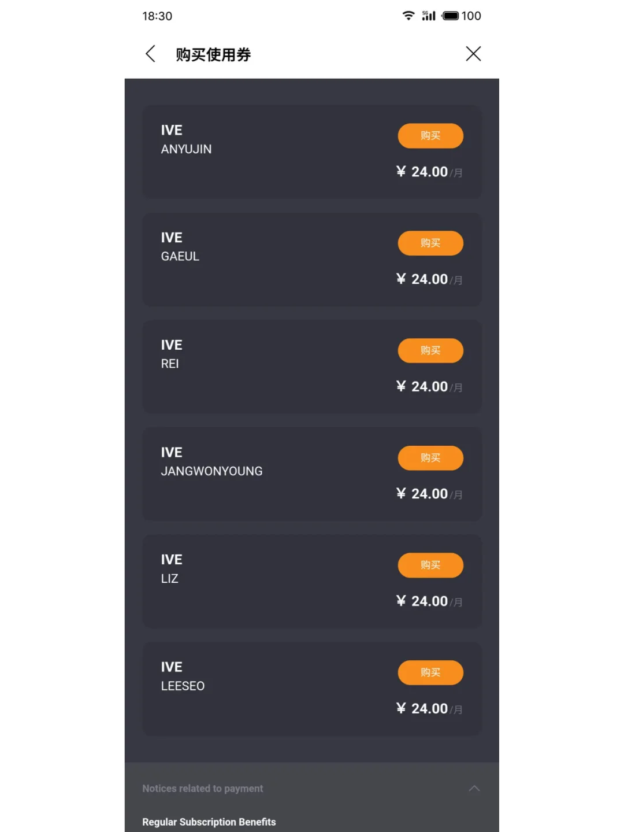Tap the Regular Subscription Benefits heading
The height and width of the screenshot is (832, 624).
click(x=209, y=822)
